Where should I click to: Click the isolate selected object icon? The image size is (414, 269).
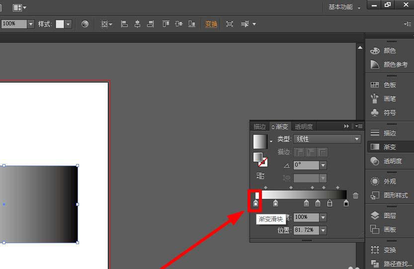pyautogui.click(x=230, y=24)
